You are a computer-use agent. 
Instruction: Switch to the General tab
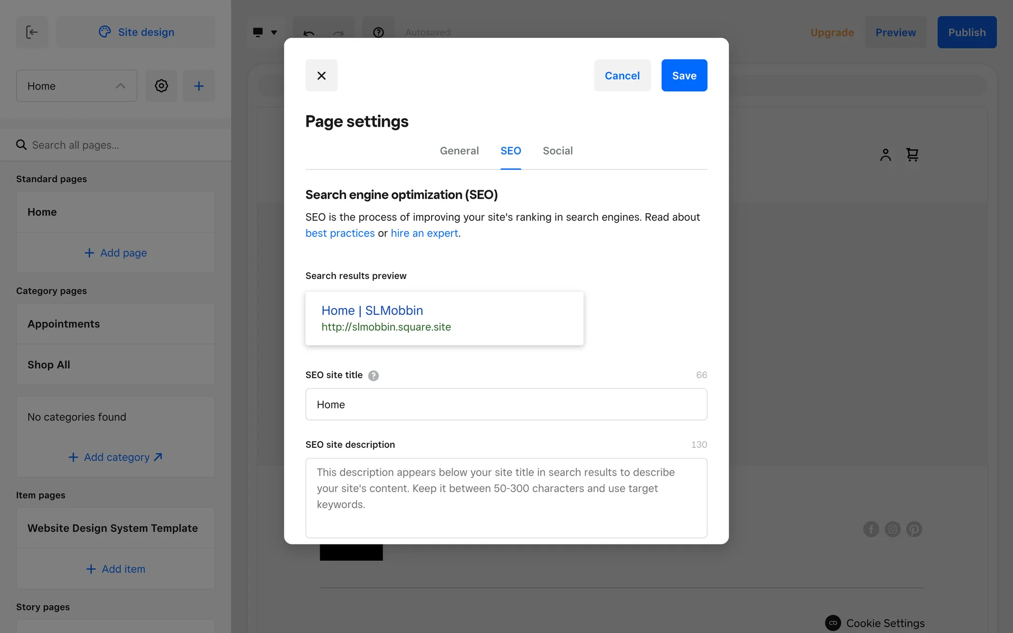point(459,151)
